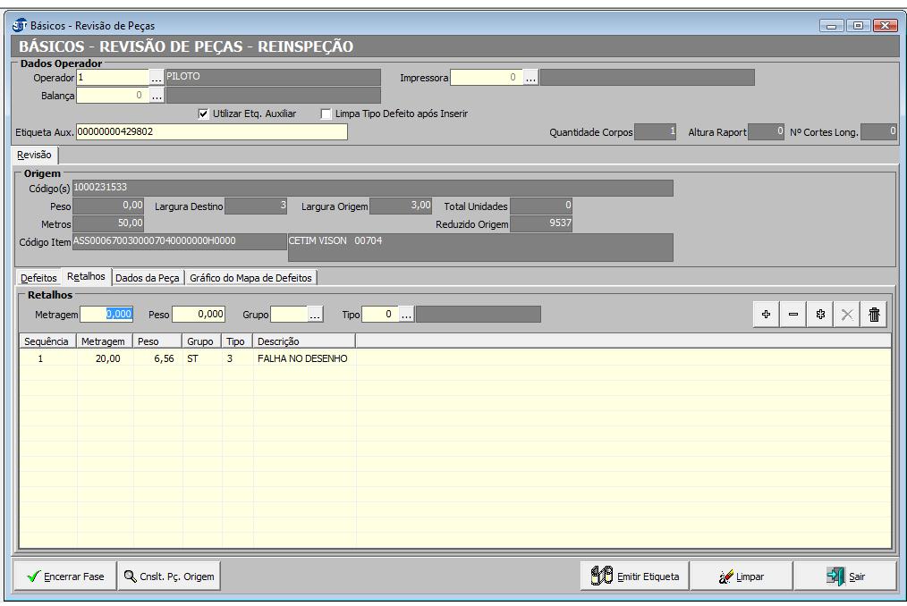The height and width of the screenshot is (606, 907).
Task: Open the Impressora lookup ellipsis button
Action: click(530, 78)
